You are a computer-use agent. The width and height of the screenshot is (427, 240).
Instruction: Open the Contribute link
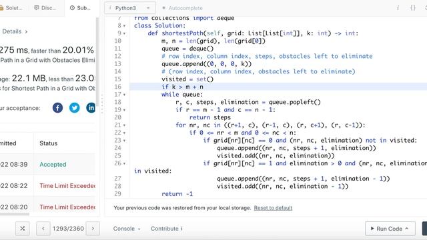click(x=167, y=229)
